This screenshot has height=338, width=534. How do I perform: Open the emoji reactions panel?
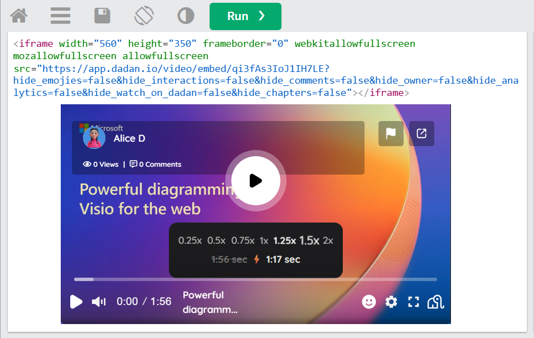pyautogui.click(x=368, y=302)
